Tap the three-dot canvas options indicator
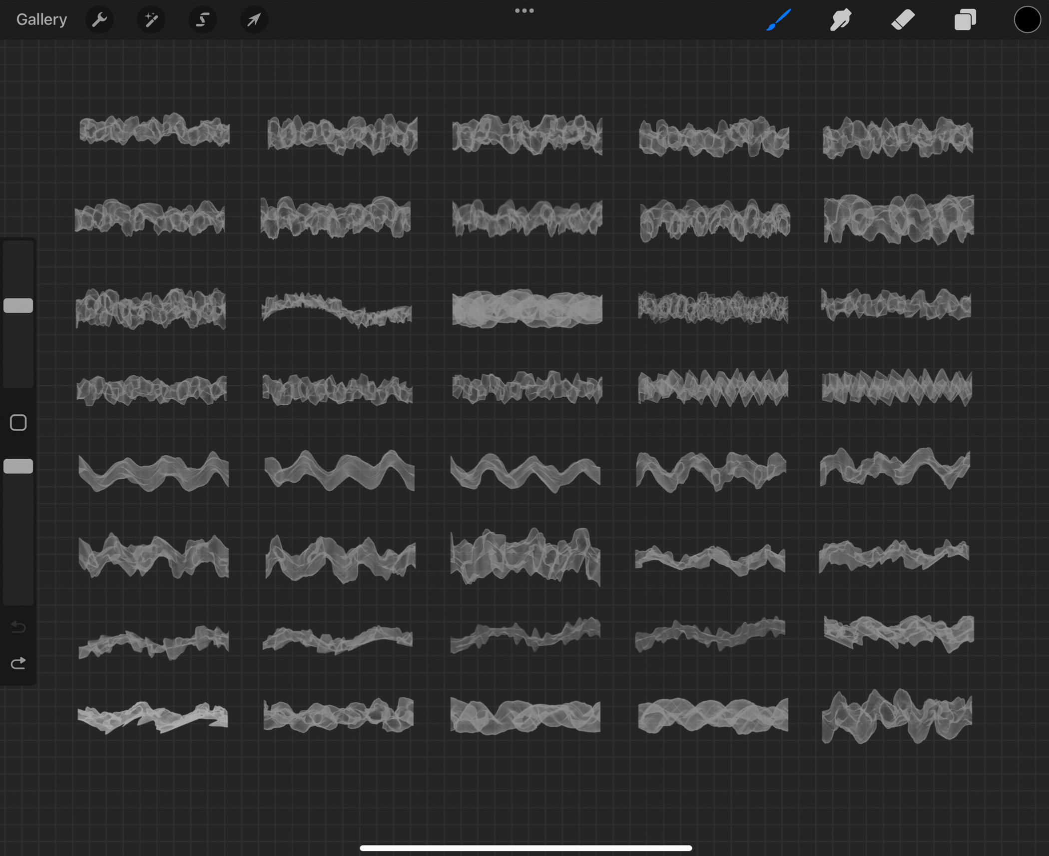The width and height of the screenshot is (1049, 856). click(x=524, y=10)
